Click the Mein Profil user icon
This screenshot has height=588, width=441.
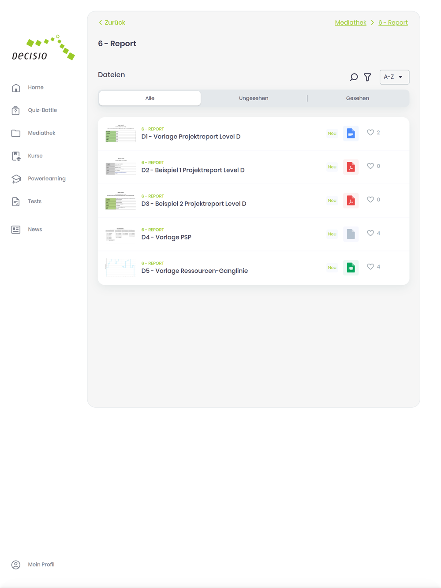16,565
